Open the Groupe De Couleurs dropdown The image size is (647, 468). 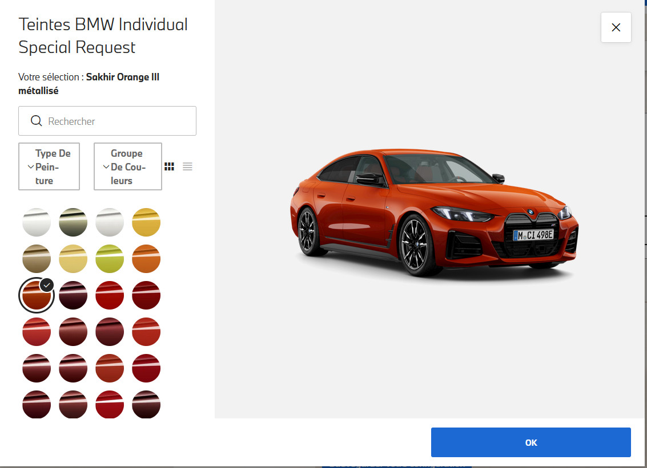coord(128,166)
